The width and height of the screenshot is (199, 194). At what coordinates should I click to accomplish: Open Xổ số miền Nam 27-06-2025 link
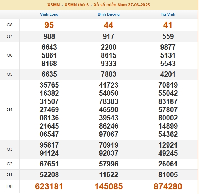[x=122, y=5]
